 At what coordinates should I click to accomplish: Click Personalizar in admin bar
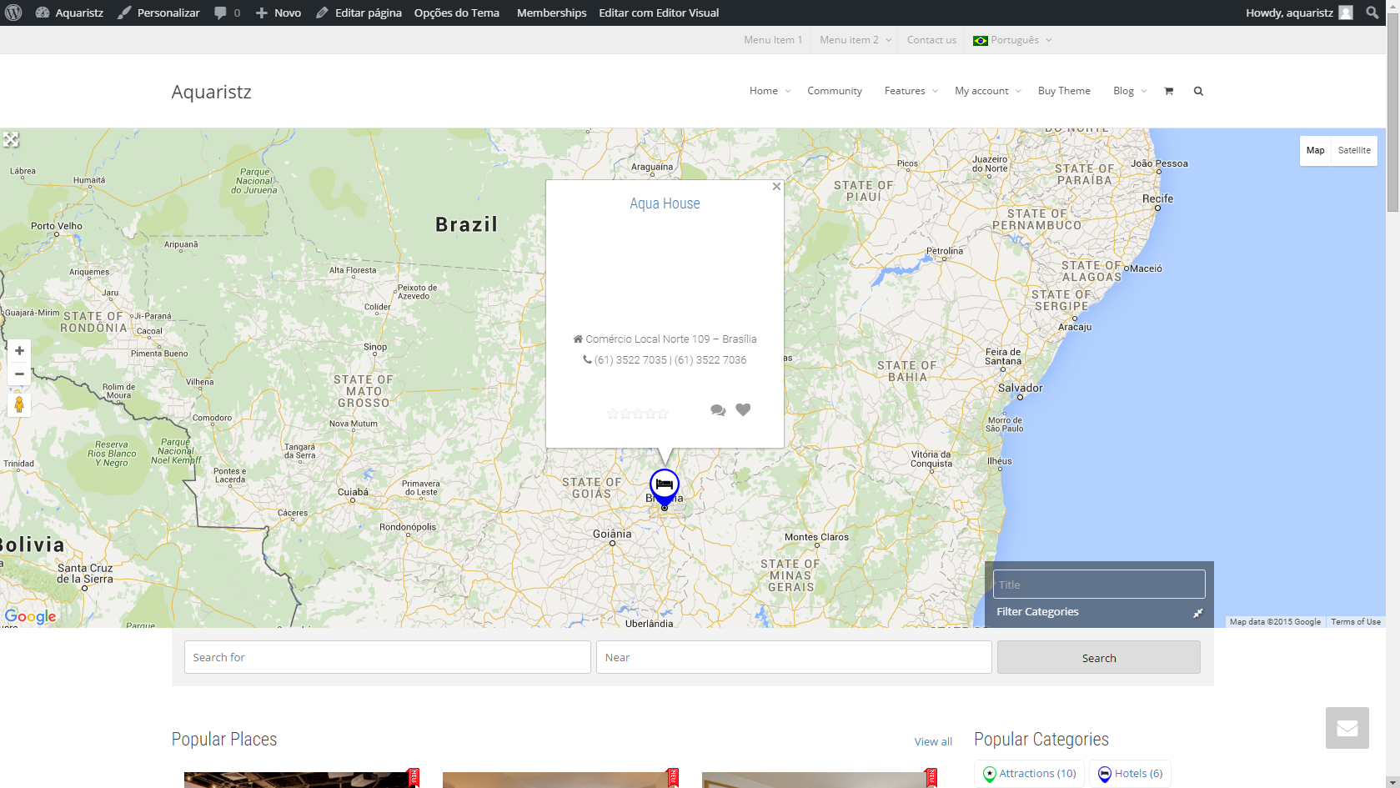(158, 13)
